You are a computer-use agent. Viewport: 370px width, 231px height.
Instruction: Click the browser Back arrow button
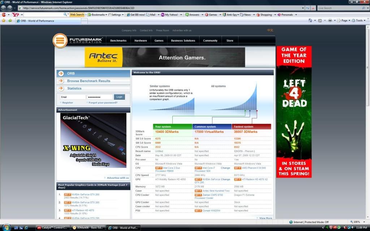click(3, 8)
